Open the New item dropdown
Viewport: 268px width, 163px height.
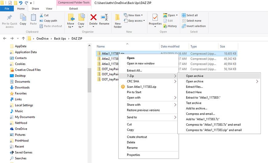[x=133, y=15]
